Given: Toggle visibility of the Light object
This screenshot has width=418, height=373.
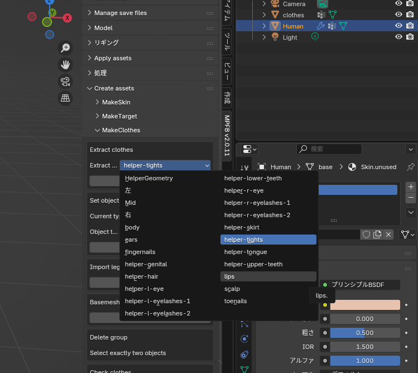Looking at the screenshot, I should tap(398, 37).
